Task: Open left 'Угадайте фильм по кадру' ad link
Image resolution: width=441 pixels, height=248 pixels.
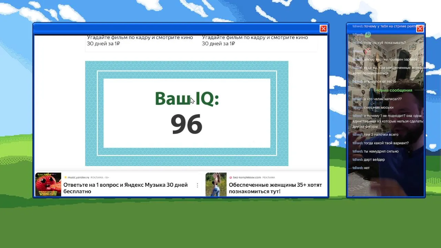Action: 140,40
